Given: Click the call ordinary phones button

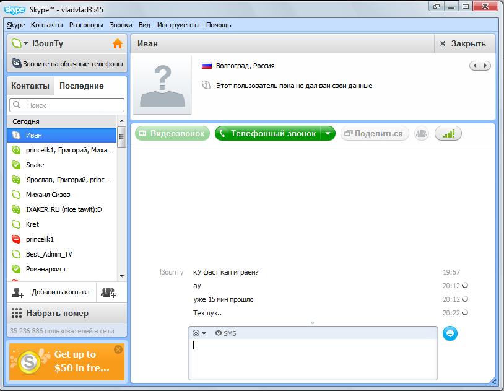Looking at the screenshot, I should [x=67, y=64].
